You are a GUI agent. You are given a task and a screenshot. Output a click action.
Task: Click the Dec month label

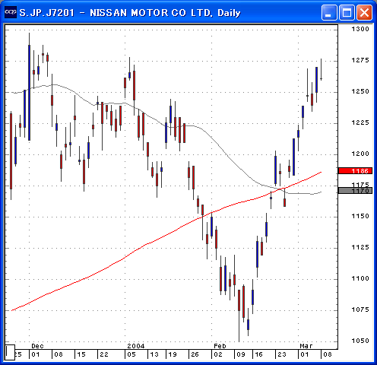pyautogui.click(x=37, y=346)
